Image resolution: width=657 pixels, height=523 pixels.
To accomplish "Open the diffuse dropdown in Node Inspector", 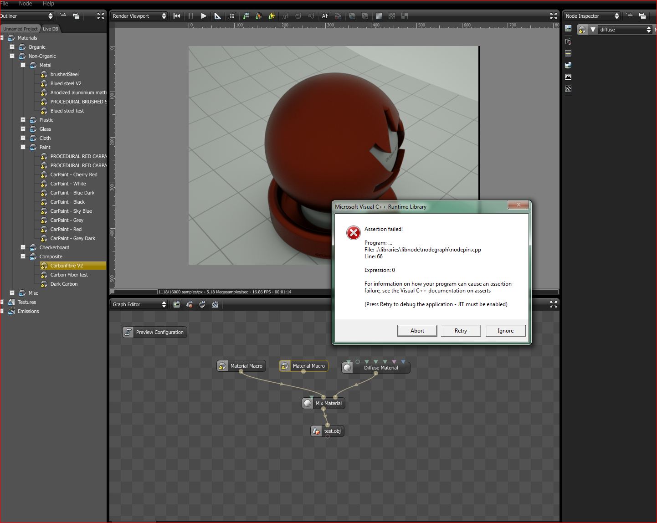I will tap(625, 30).
